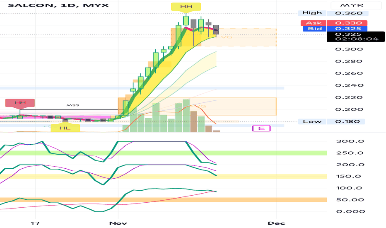This screenshot has height=228, width=386.
Task: Open the purple E earnings marker
Action: 261,129
